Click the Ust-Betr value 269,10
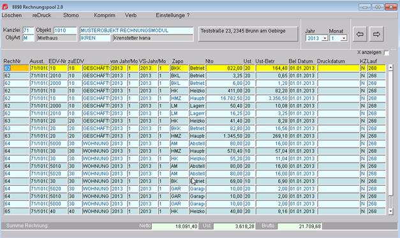400x238 pixels. pos(272,136)
